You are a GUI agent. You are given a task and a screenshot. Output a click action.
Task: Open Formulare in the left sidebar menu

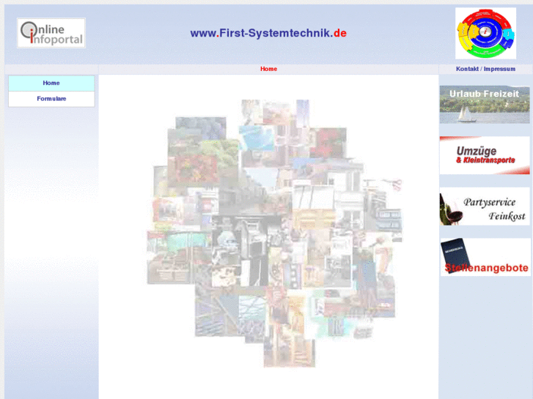point(51,99)
